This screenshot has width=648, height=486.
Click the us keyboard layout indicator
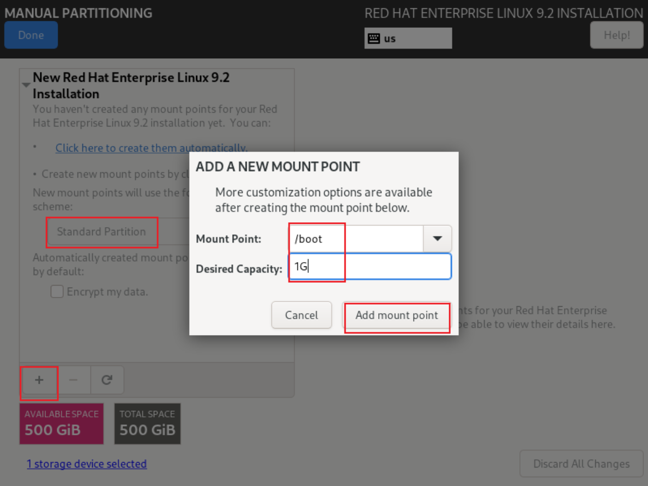(408, 39)
